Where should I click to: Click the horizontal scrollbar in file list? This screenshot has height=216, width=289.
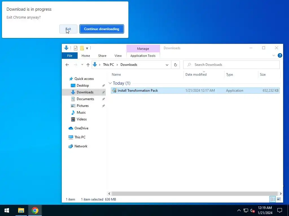click(x=195, y=193)
